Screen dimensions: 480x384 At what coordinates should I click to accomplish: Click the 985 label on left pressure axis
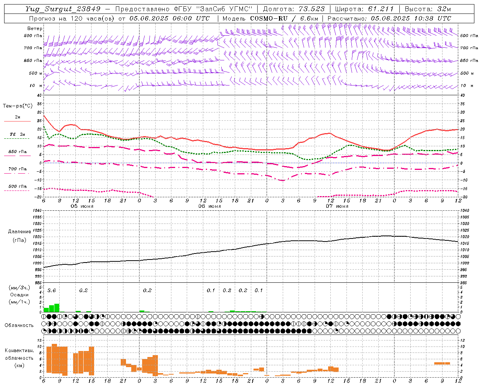pos(37,283)
